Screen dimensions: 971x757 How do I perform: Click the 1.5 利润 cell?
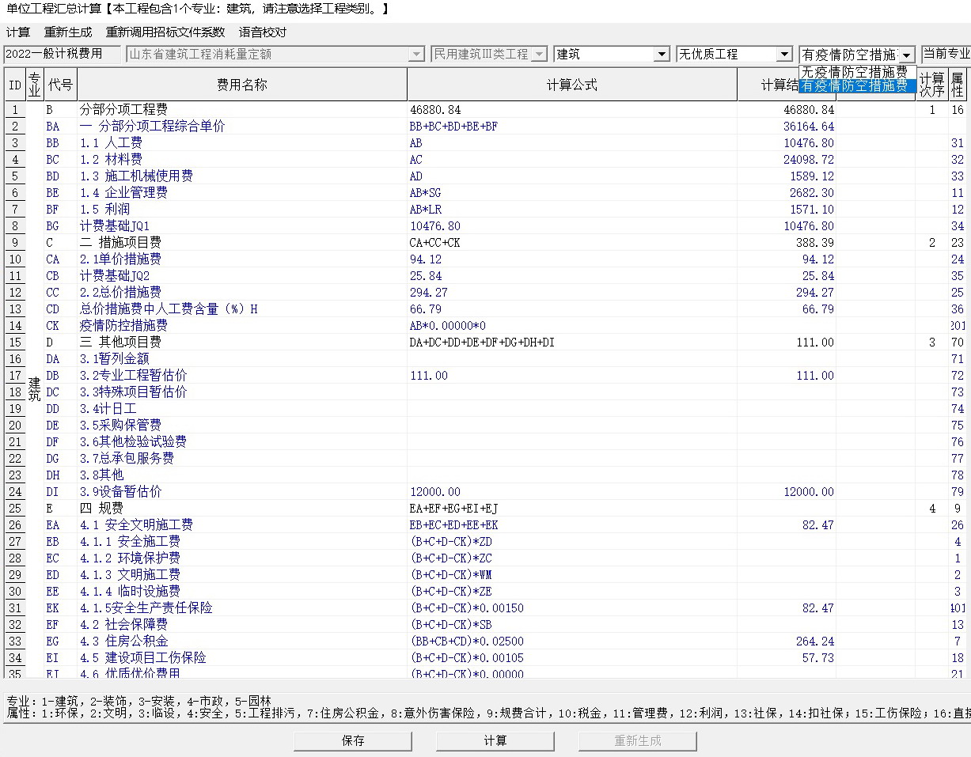coord(242,210)
